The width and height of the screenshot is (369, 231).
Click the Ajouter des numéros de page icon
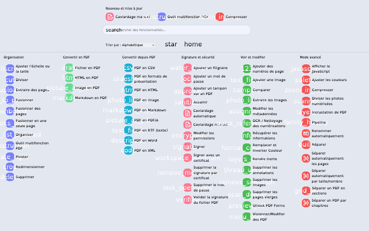click(247, 69)
